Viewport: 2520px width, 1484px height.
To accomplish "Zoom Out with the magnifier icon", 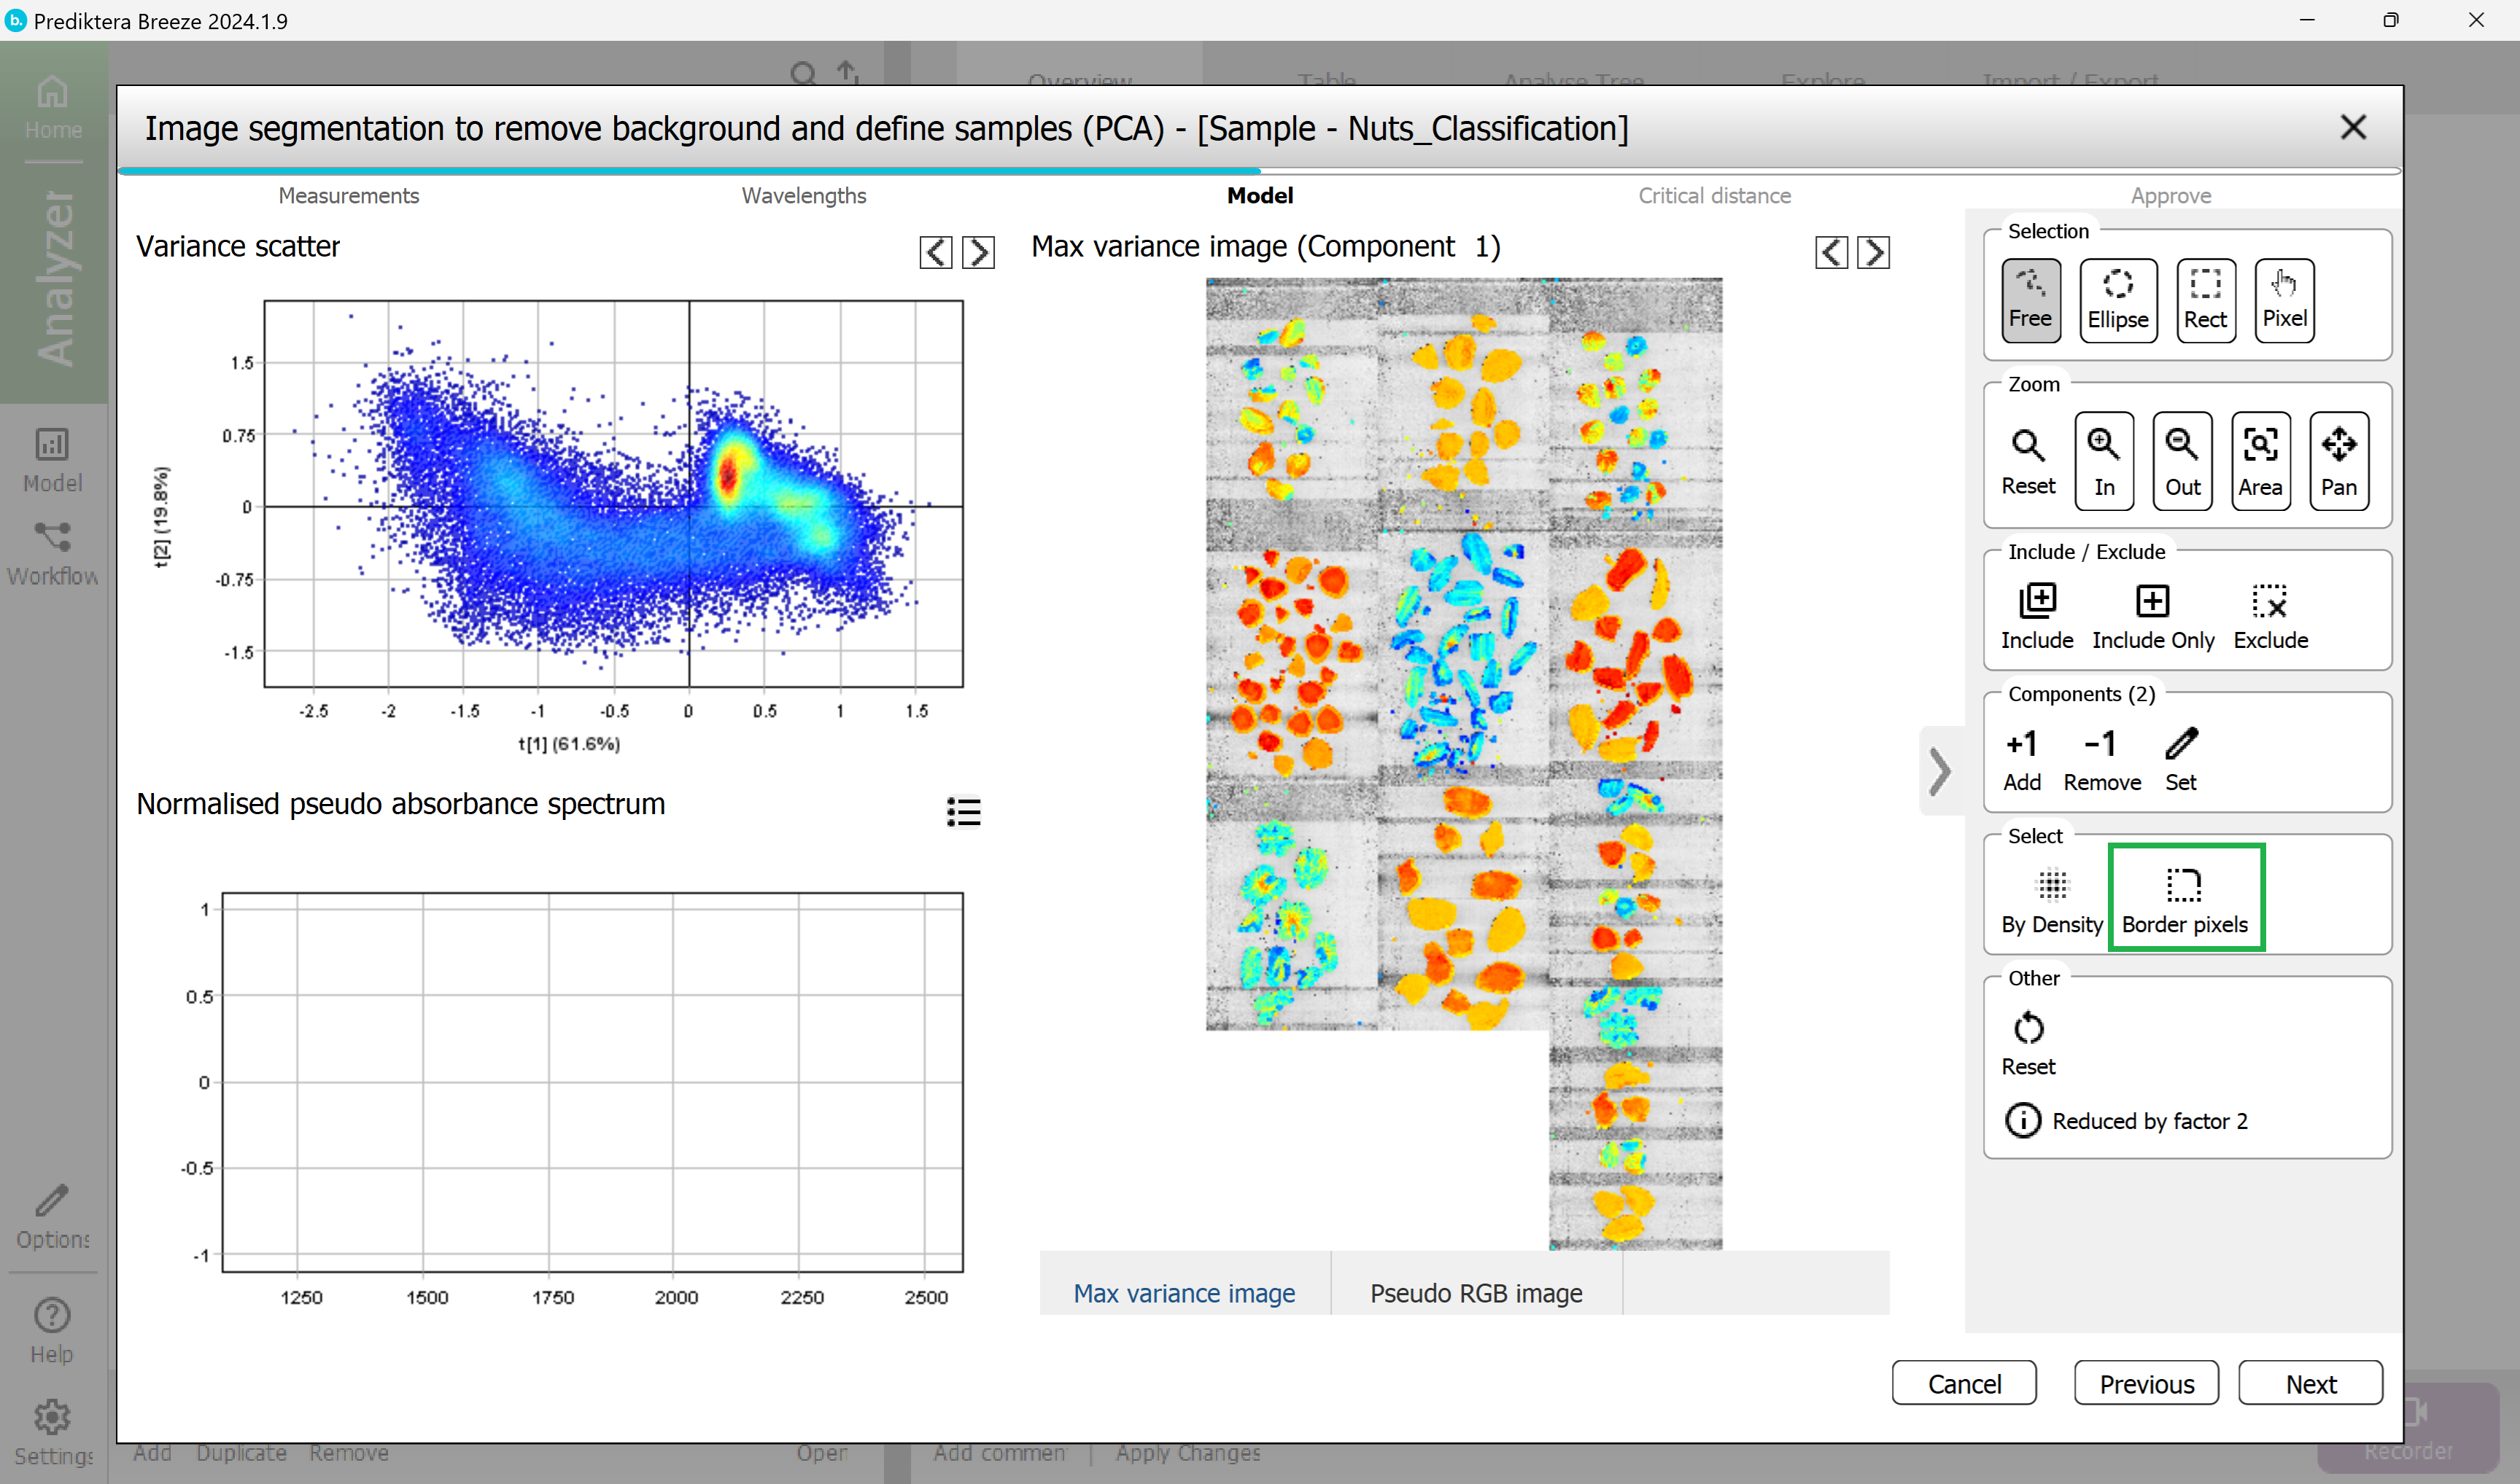I will (2182, 460).
